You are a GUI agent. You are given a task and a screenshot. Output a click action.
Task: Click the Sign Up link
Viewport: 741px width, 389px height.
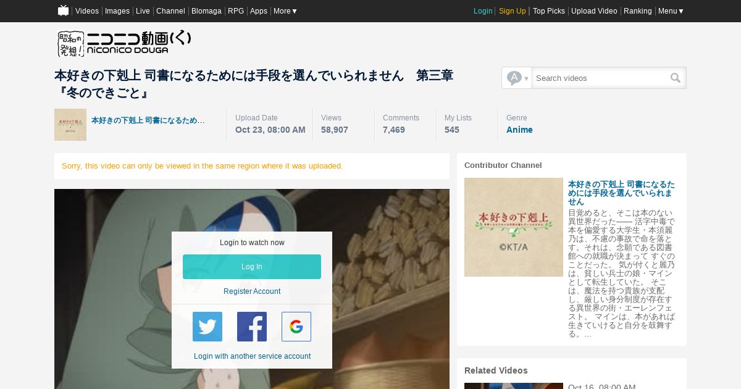[x=513, y=11]
